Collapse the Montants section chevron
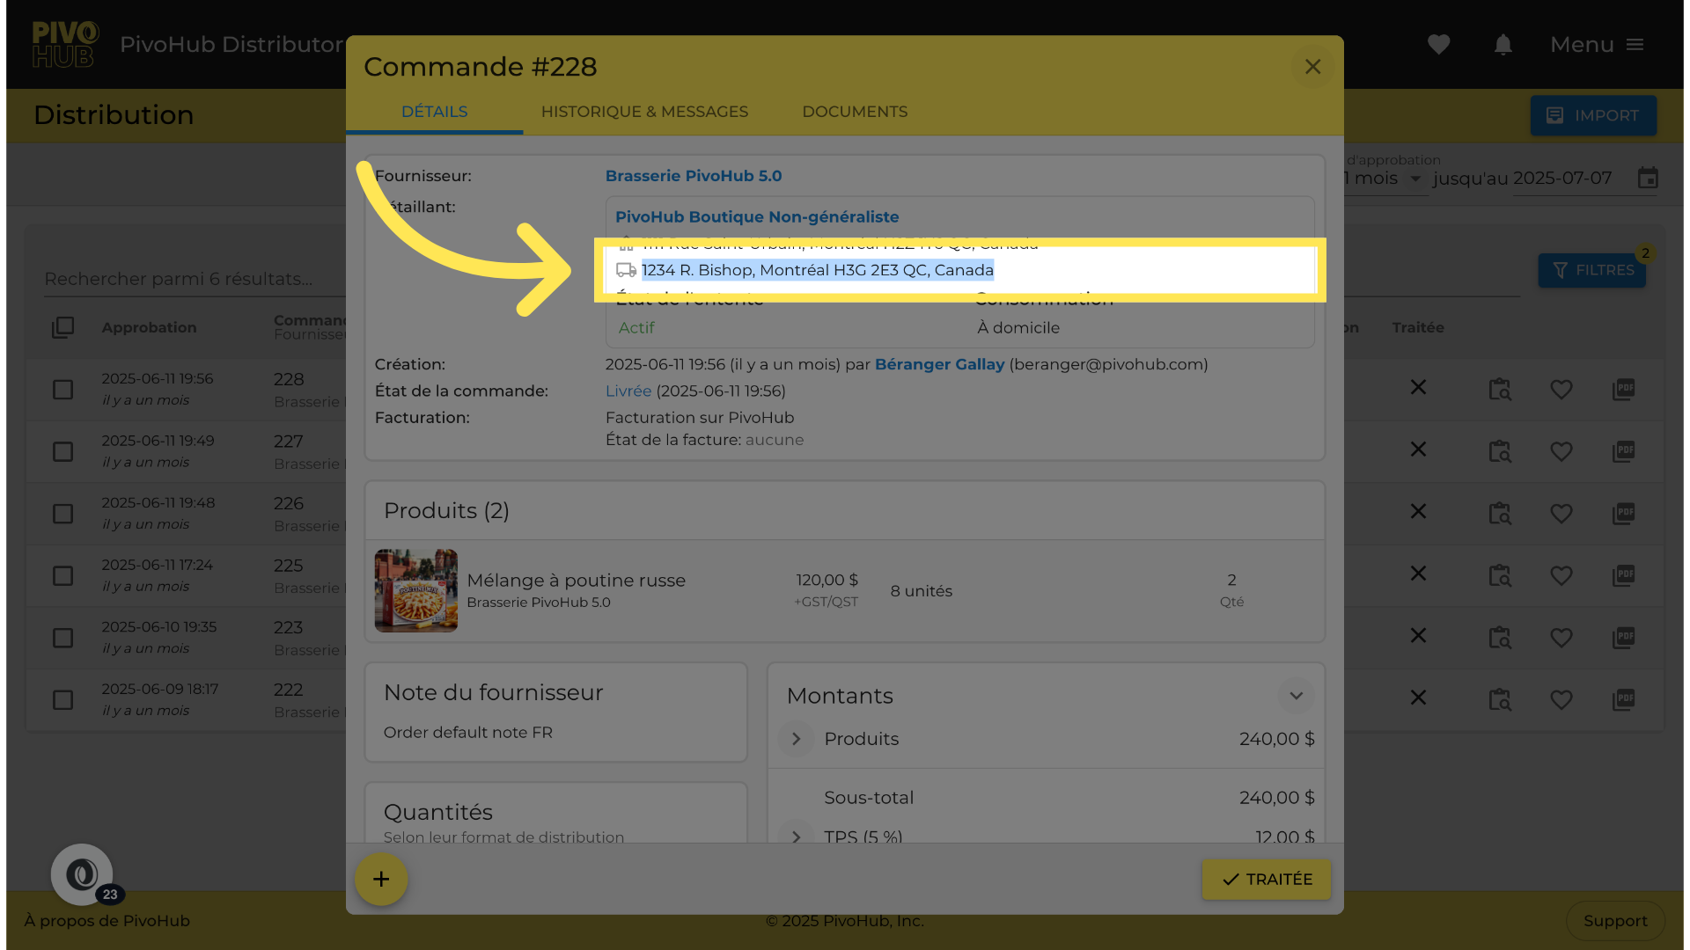Viewport: 1690px width, 950px height. pyautogui.click(x=1296, y=696)
